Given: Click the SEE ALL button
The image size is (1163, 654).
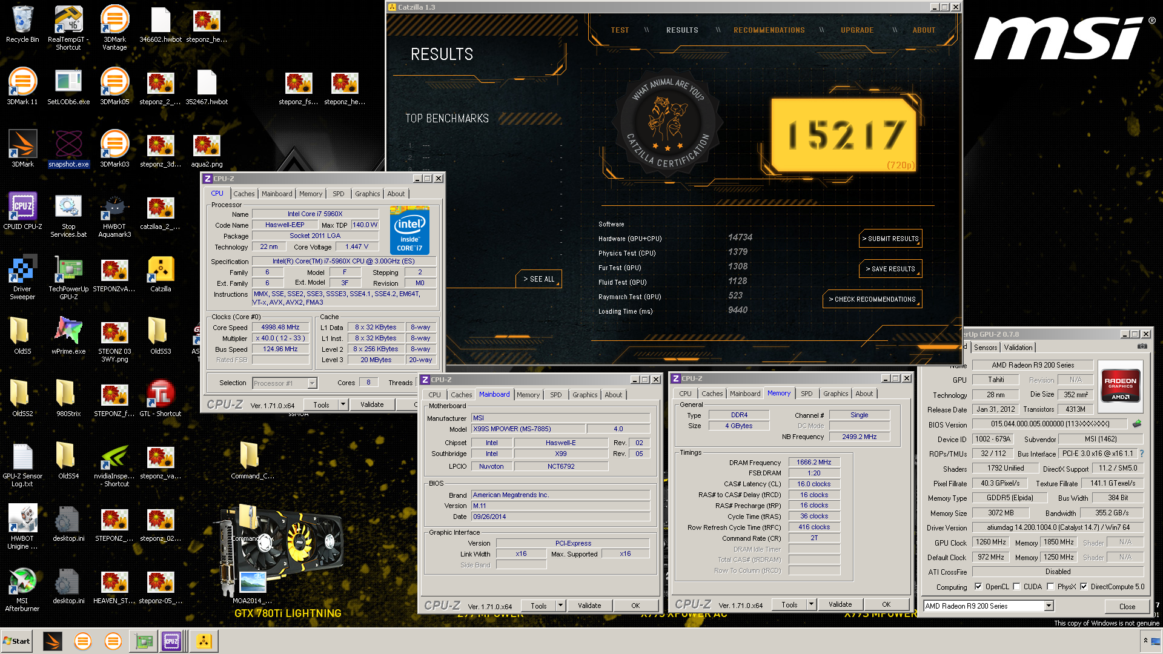Looking at the screenshot, I should pyautogui.click(x=539, y=279).
